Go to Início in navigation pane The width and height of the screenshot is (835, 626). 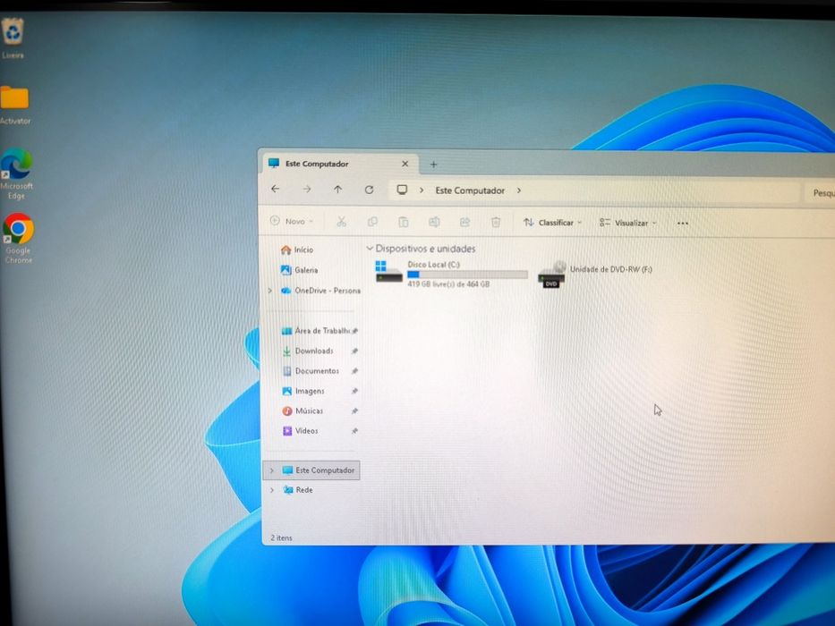click(296, 250)
